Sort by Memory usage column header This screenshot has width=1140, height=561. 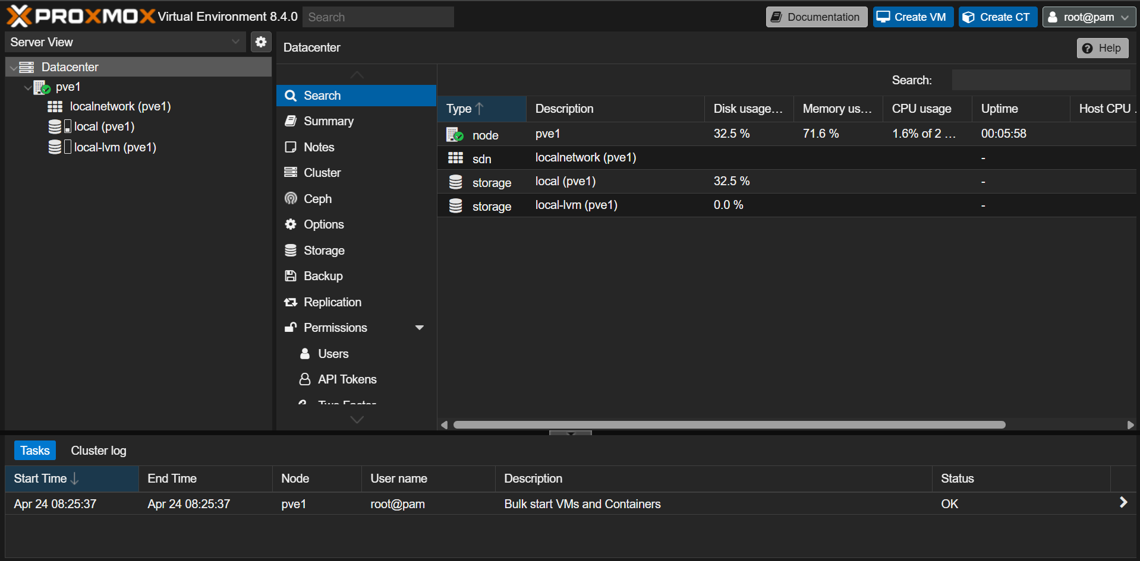(838, 109)
